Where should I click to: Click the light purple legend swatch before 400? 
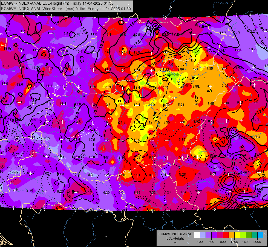click(209, 235)
